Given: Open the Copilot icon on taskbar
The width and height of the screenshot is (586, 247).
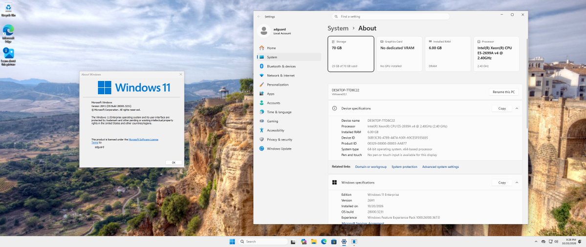Looking at the screenshot, I should pos(304,242).
